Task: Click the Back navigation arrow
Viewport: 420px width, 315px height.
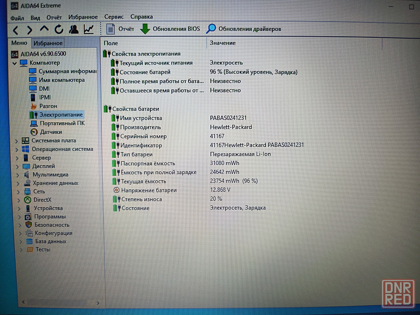Action: point(16,30)
